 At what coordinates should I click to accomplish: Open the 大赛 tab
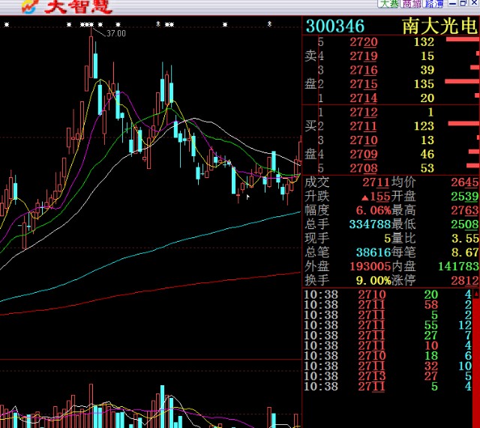point(388,5)
